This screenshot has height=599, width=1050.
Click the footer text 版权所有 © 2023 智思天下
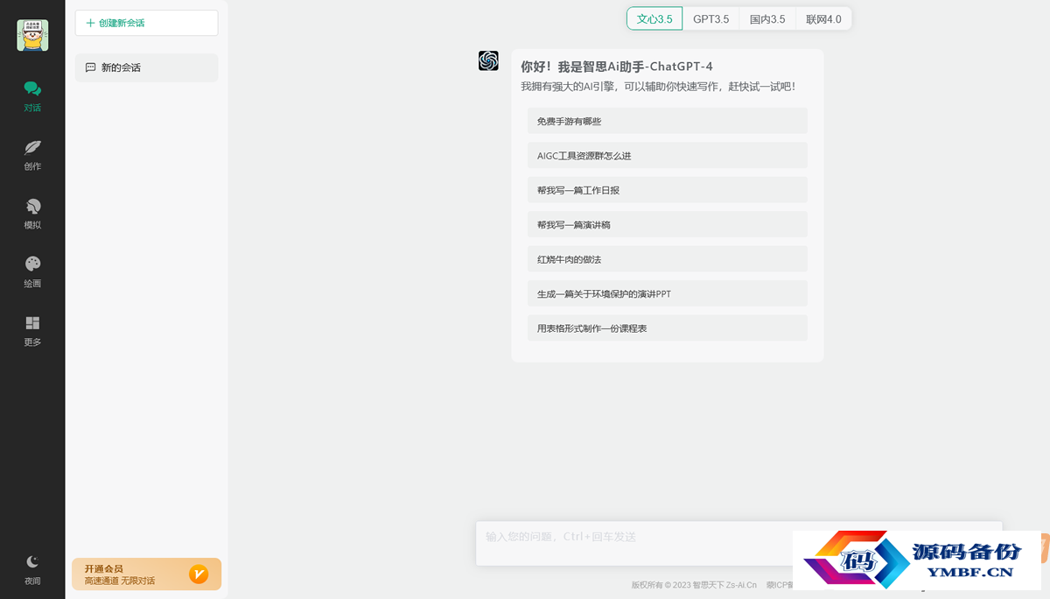[695, 585]
